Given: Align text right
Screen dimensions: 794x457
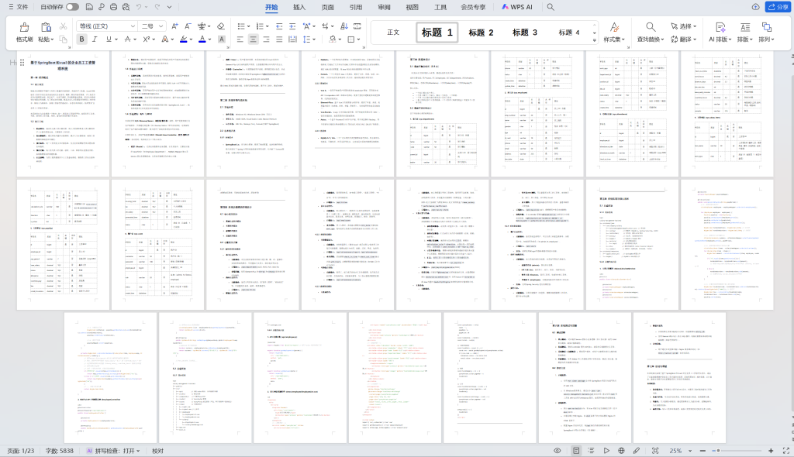Looking at the screenshot, I should tap(267, 39).
